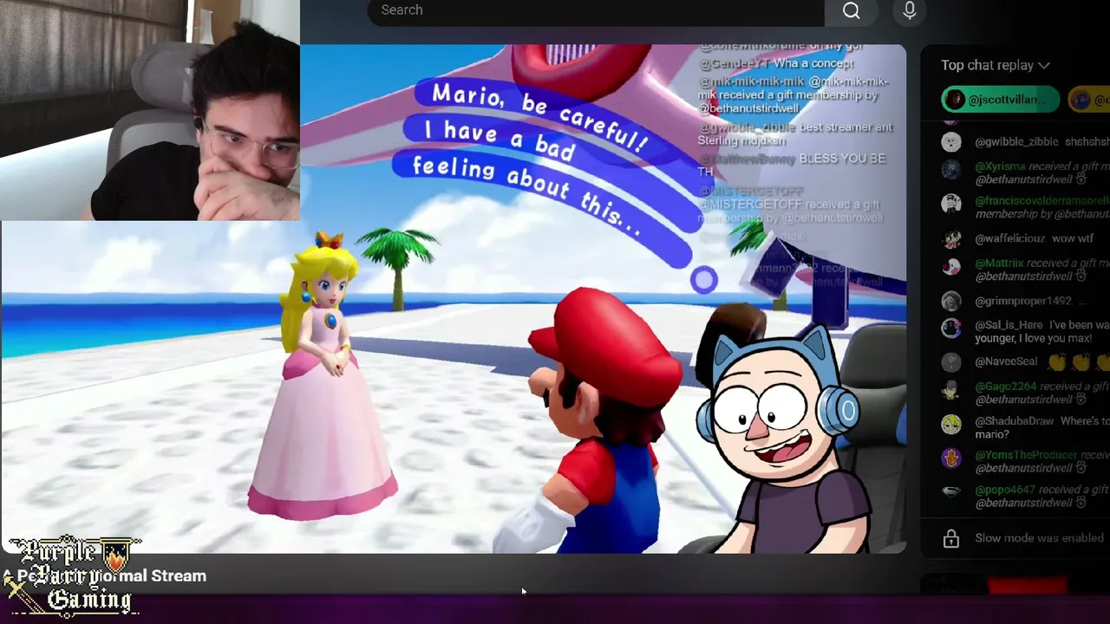The height and width of the screenshot is (624, 1110).
Task: Click @popo4647's Superman avatar
Action: [951, 492]
